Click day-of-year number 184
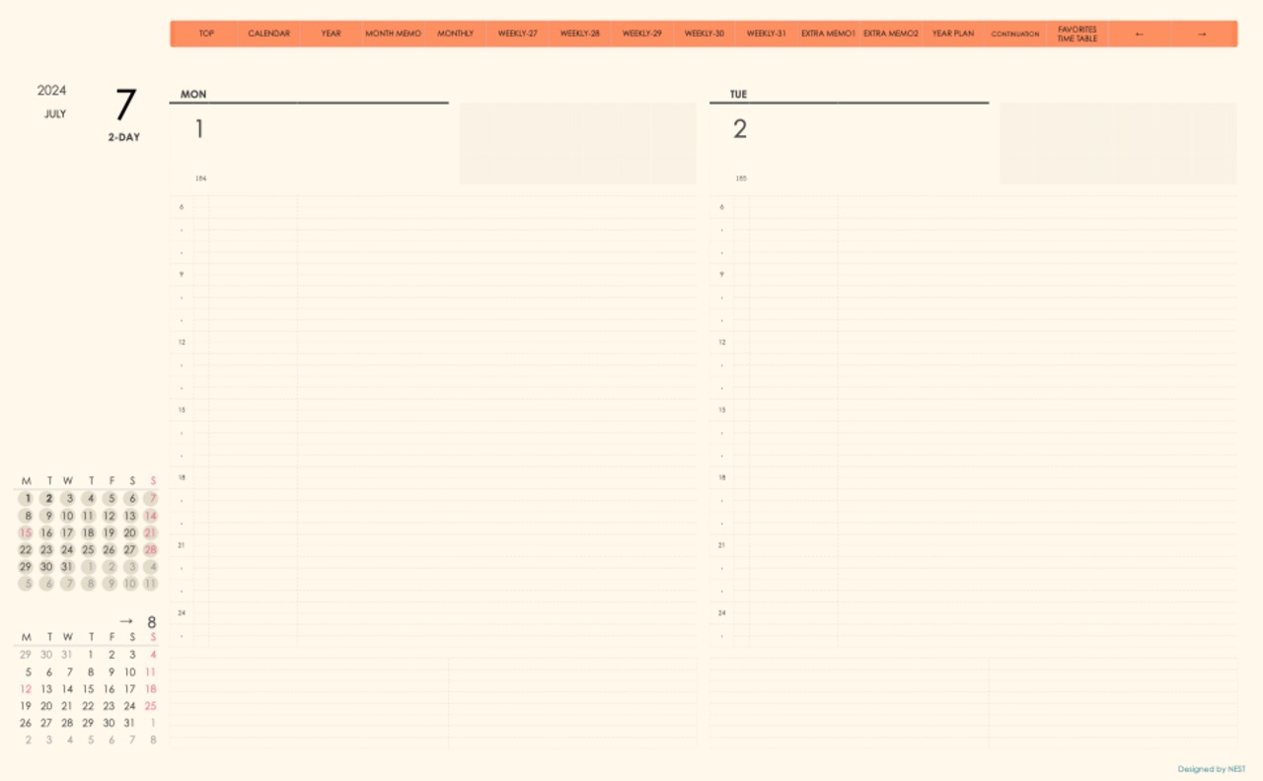Image resolution: width=1263 pixels, height=781 pixels. point(200,178)
